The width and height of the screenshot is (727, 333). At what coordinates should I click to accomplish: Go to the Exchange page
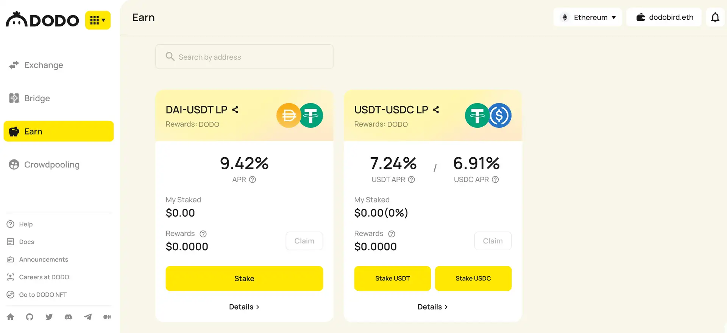point(44,65)
